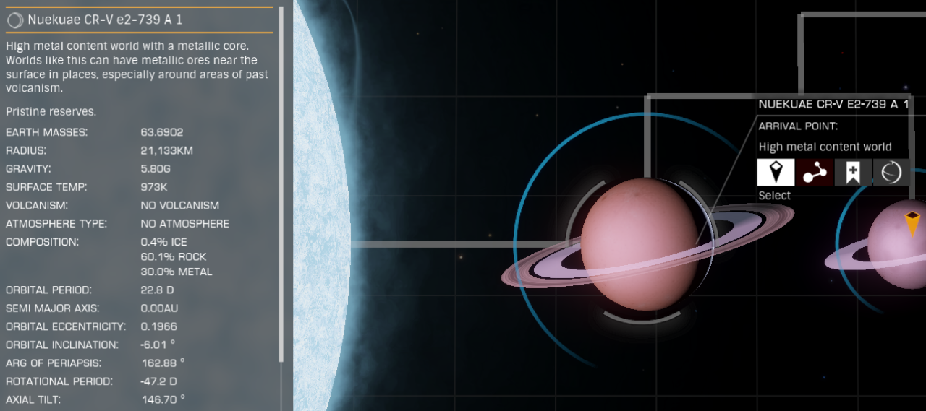This screenshot has width=926, height=411.
Task: Click the EARTH MASSES value 63.6902
Action: click(162, 133)
